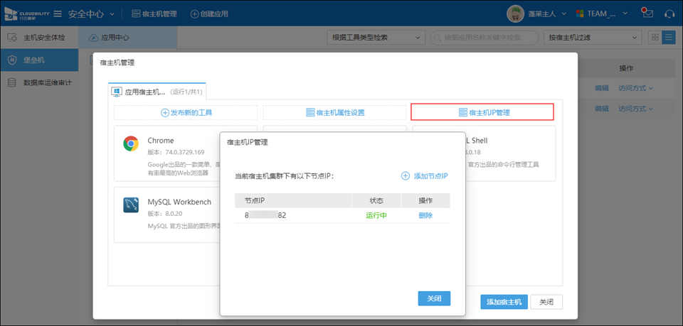Image resolution: width=683 pixels, height=326 pixels.
Task: Click the 添加宿主机 button
Action: (x=504, y=302)
